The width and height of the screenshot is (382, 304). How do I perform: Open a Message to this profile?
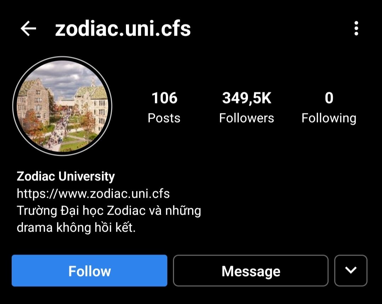(x=251, y=270)
